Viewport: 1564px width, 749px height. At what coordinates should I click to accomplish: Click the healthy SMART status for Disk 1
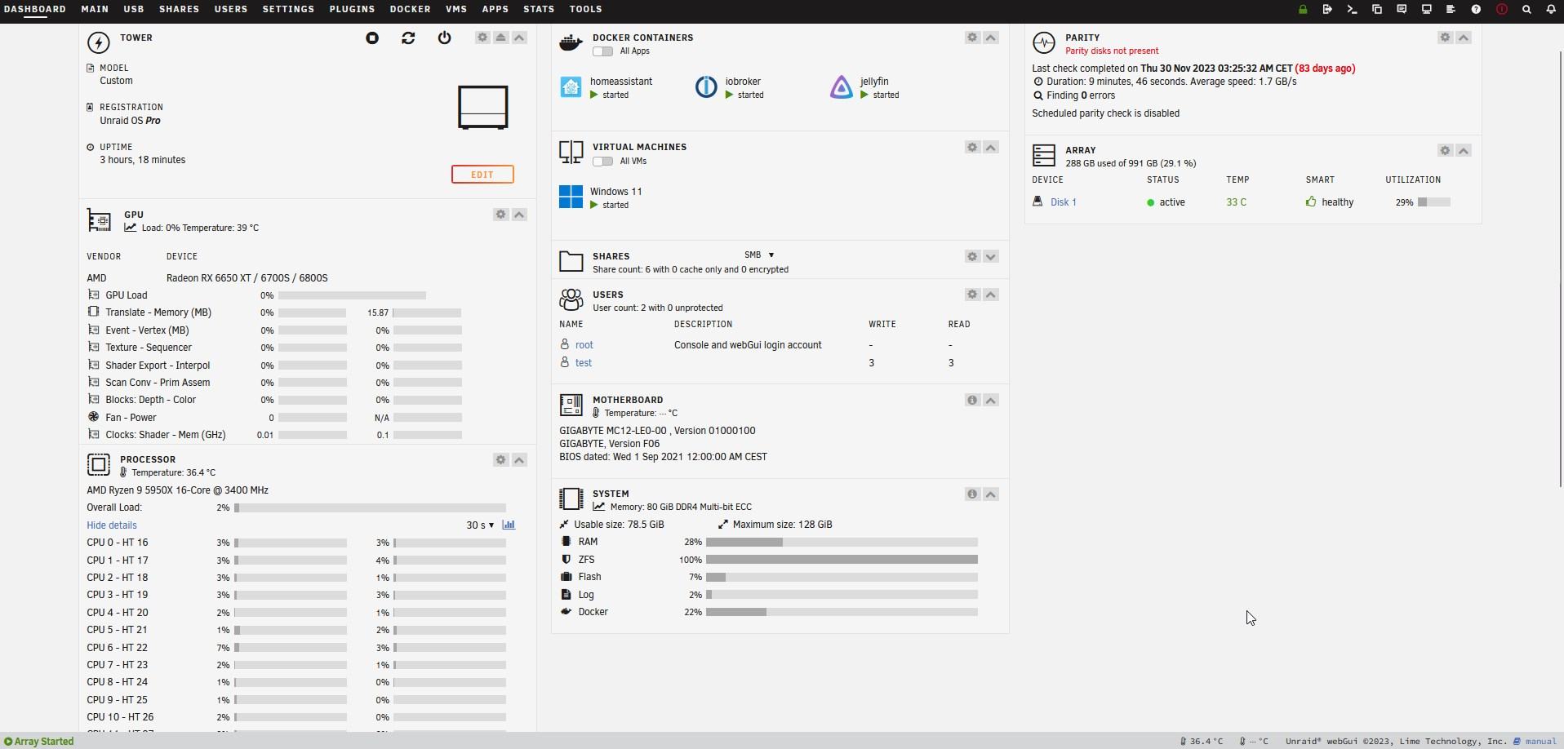pyautogui.click(x=1337, y=202)
